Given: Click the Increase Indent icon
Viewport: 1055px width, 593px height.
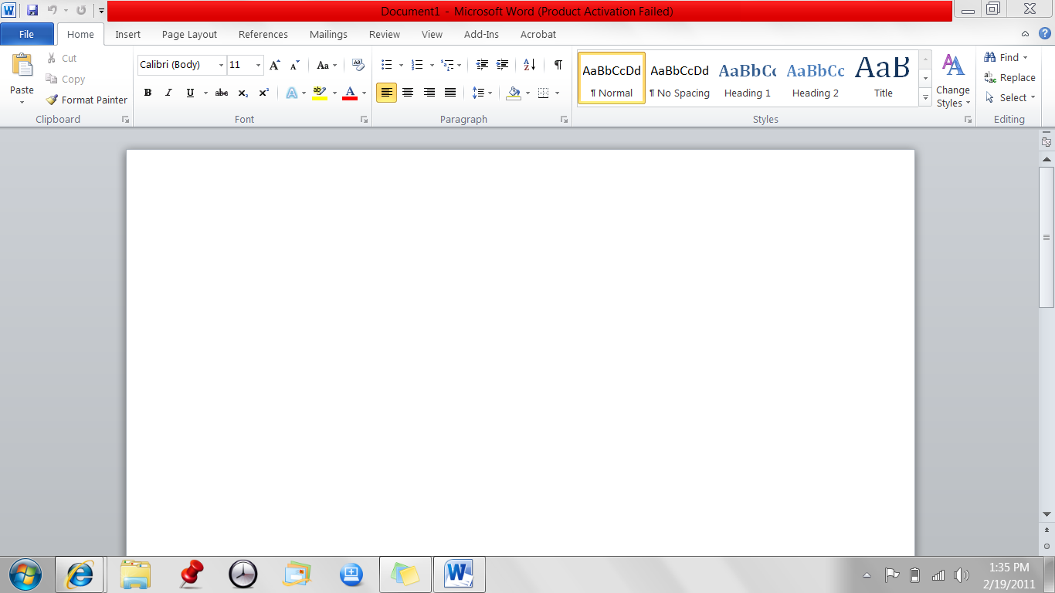Looking at the screenshot, I should (x=503, y=65).
